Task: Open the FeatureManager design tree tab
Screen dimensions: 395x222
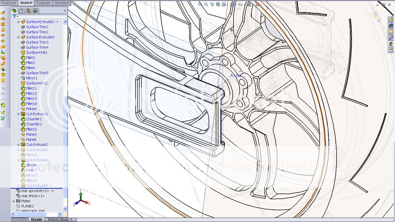Action: tap(14, 11)
